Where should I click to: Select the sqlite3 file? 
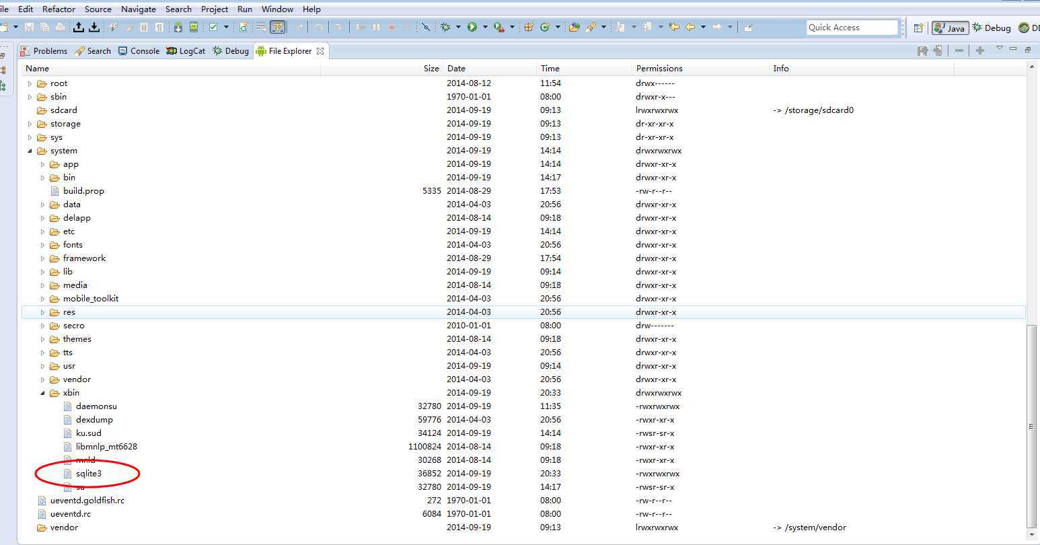88,474
